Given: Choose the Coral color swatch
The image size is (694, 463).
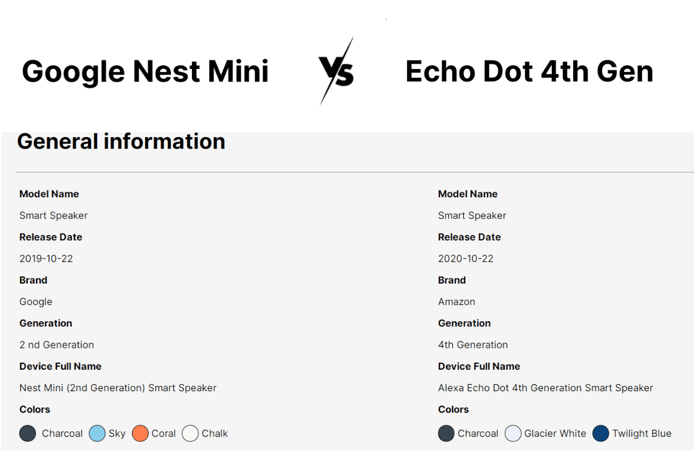Looking at the screenshot, I should pos(141,433).
